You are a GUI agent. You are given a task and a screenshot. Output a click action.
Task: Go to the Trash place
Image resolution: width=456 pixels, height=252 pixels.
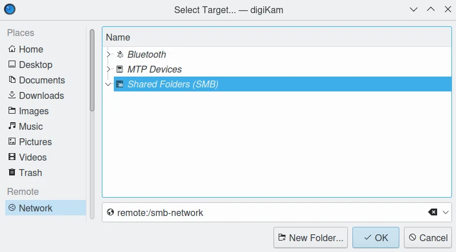click(30, 173)
